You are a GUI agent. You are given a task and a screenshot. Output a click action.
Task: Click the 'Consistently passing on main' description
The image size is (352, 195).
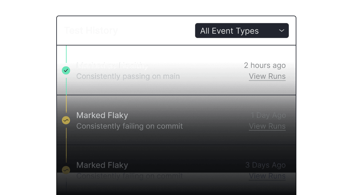(128, 77)
